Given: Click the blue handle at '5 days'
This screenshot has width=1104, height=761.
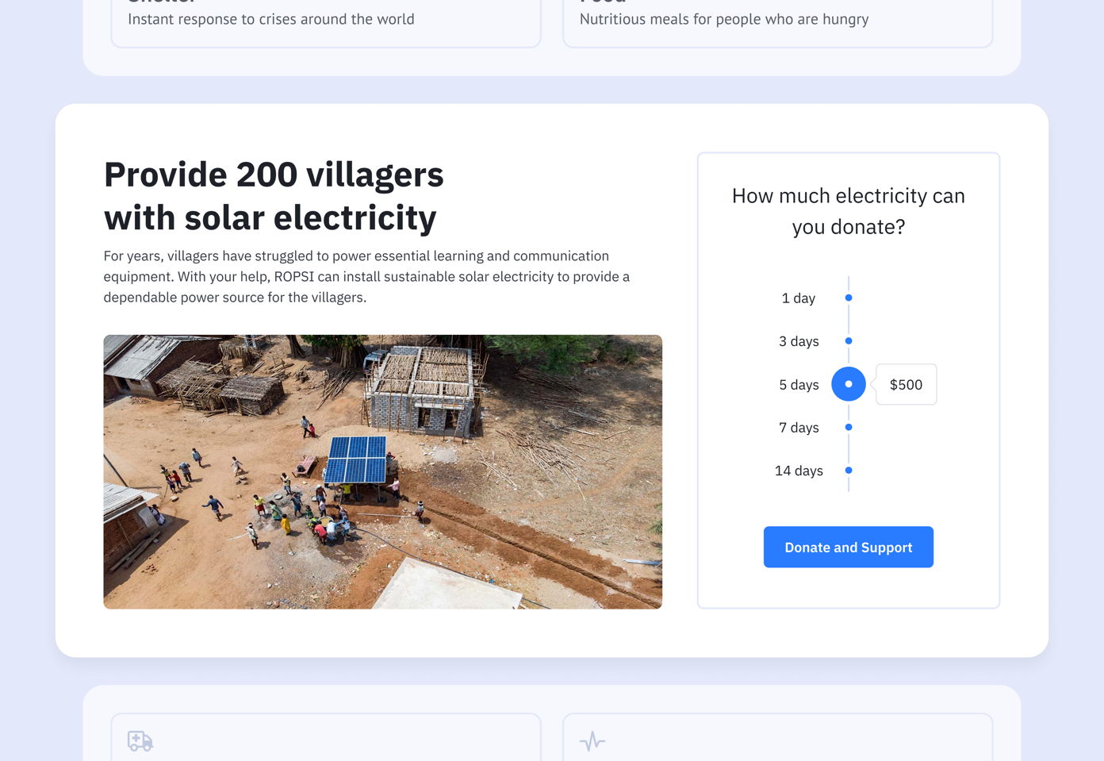Looking at the screenshot, I should click(x=849, y=383).
